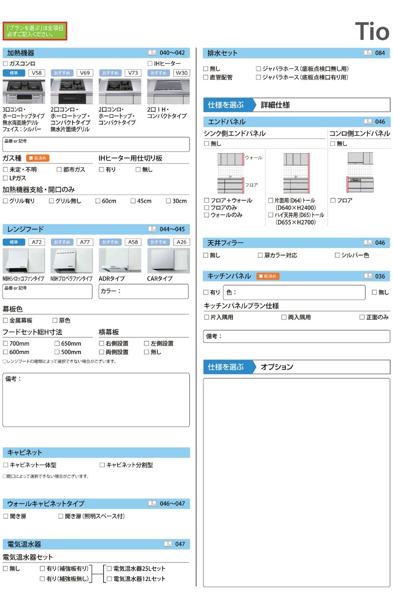This screenshot has height=614, width=393.
Task: Tick ジャバラホース（底板点検口無し用）
Action: [258, 69]
